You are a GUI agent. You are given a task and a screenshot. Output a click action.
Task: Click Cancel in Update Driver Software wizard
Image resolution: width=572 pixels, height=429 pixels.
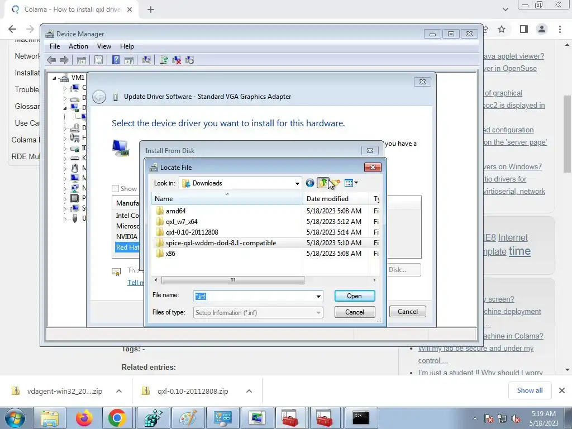[x=407, y=312]
